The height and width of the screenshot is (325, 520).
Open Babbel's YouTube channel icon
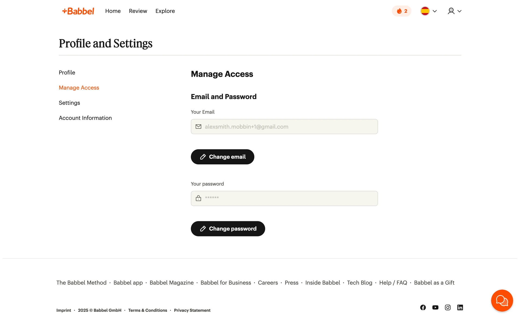point(435,307)
